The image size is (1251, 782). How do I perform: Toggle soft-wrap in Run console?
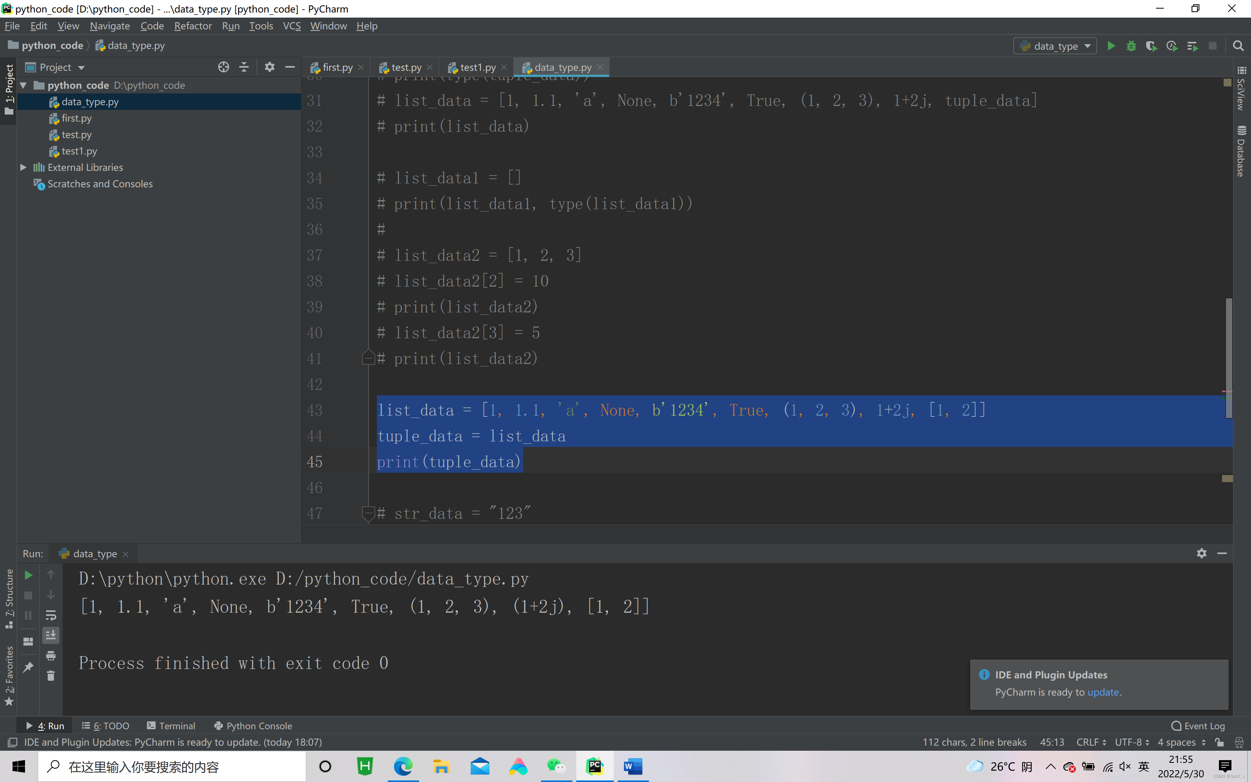51,615
